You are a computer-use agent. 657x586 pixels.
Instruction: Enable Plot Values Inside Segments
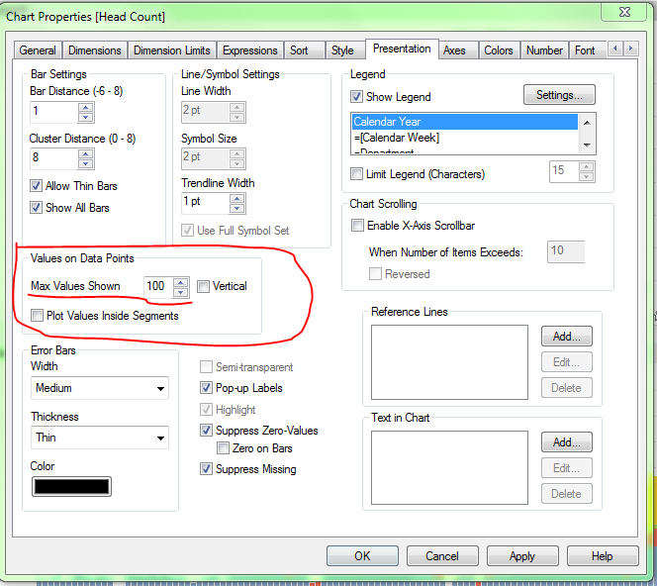click(x=37, y=315)
